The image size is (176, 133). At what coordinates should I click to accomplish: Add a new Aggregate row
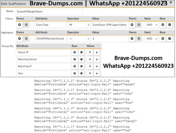(x=163, y=39)
